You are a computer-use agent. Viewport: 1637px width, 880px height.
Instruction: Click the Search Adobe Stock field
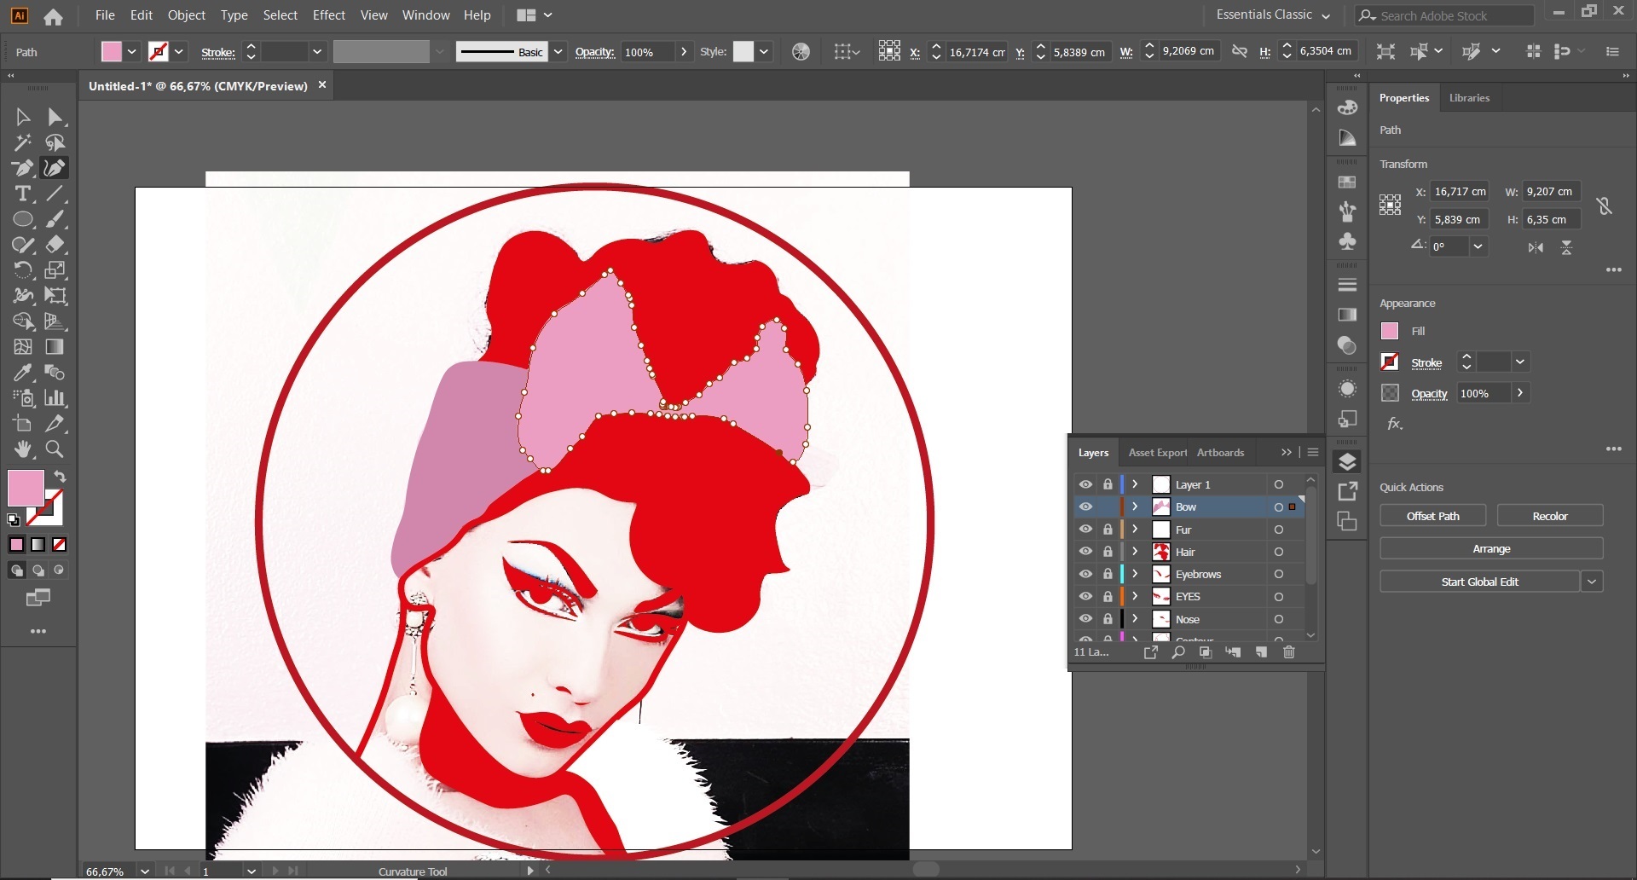[x=1444, y=15]
